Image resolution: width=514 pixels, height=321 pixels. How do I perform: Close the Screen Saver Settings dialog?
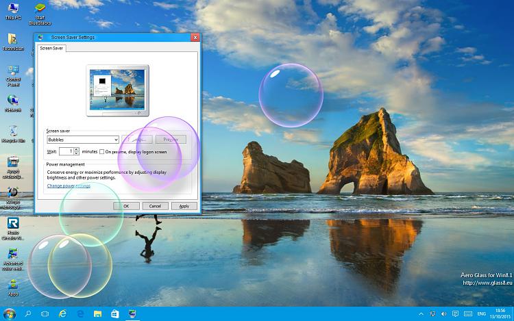tap(195, 38)
